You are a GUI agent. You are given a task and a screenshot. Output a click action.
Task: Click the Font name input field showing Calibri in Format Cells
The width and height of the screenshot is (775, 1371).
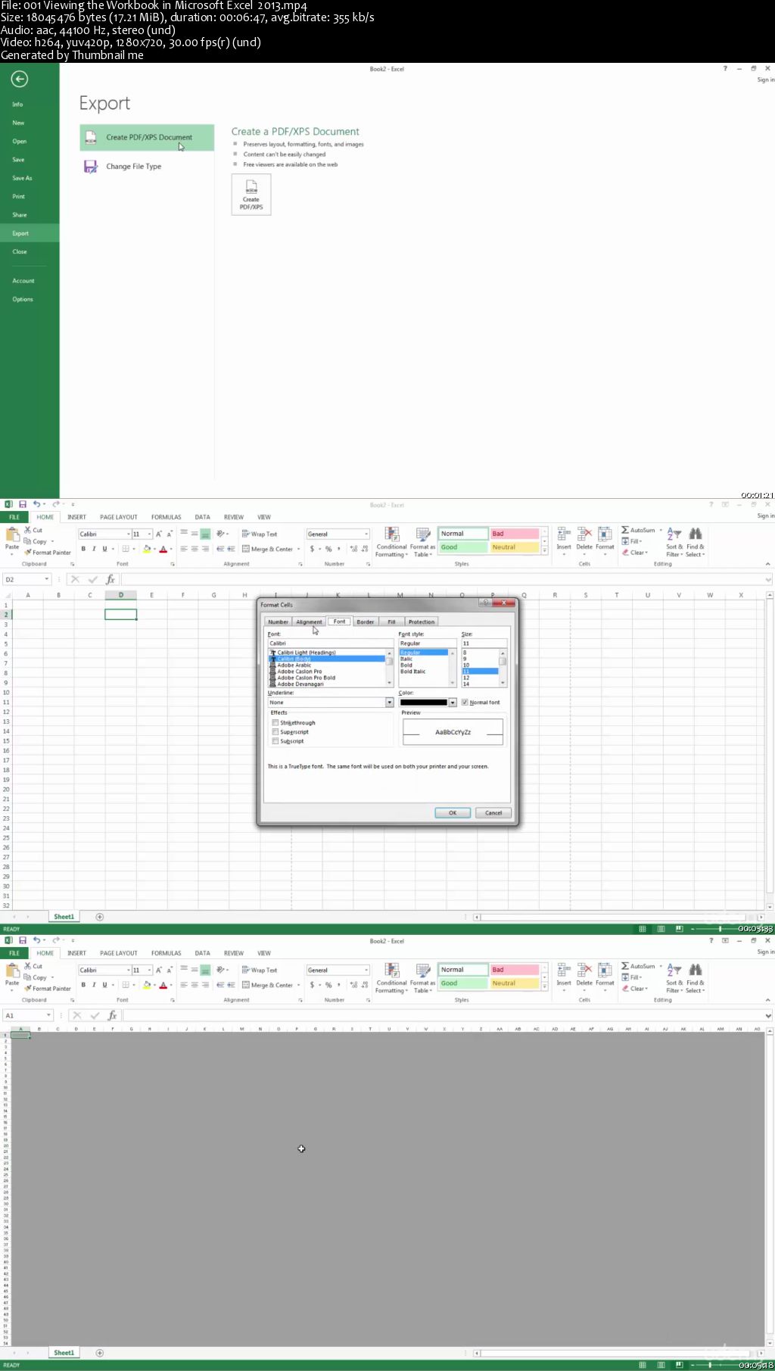330,643
